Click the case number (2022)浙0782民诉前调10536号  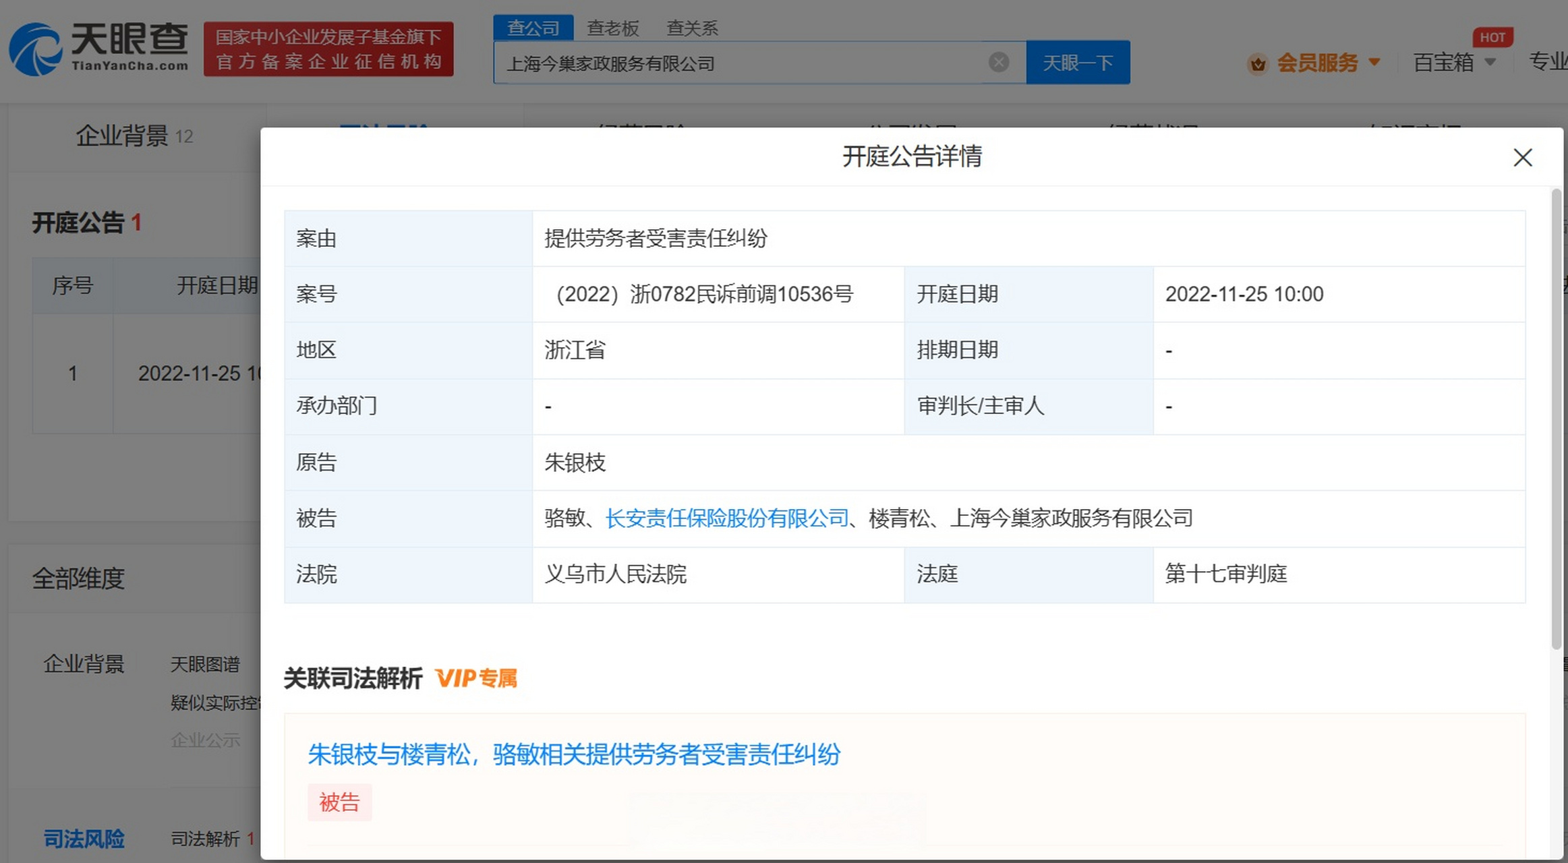[x=701, y=294]
